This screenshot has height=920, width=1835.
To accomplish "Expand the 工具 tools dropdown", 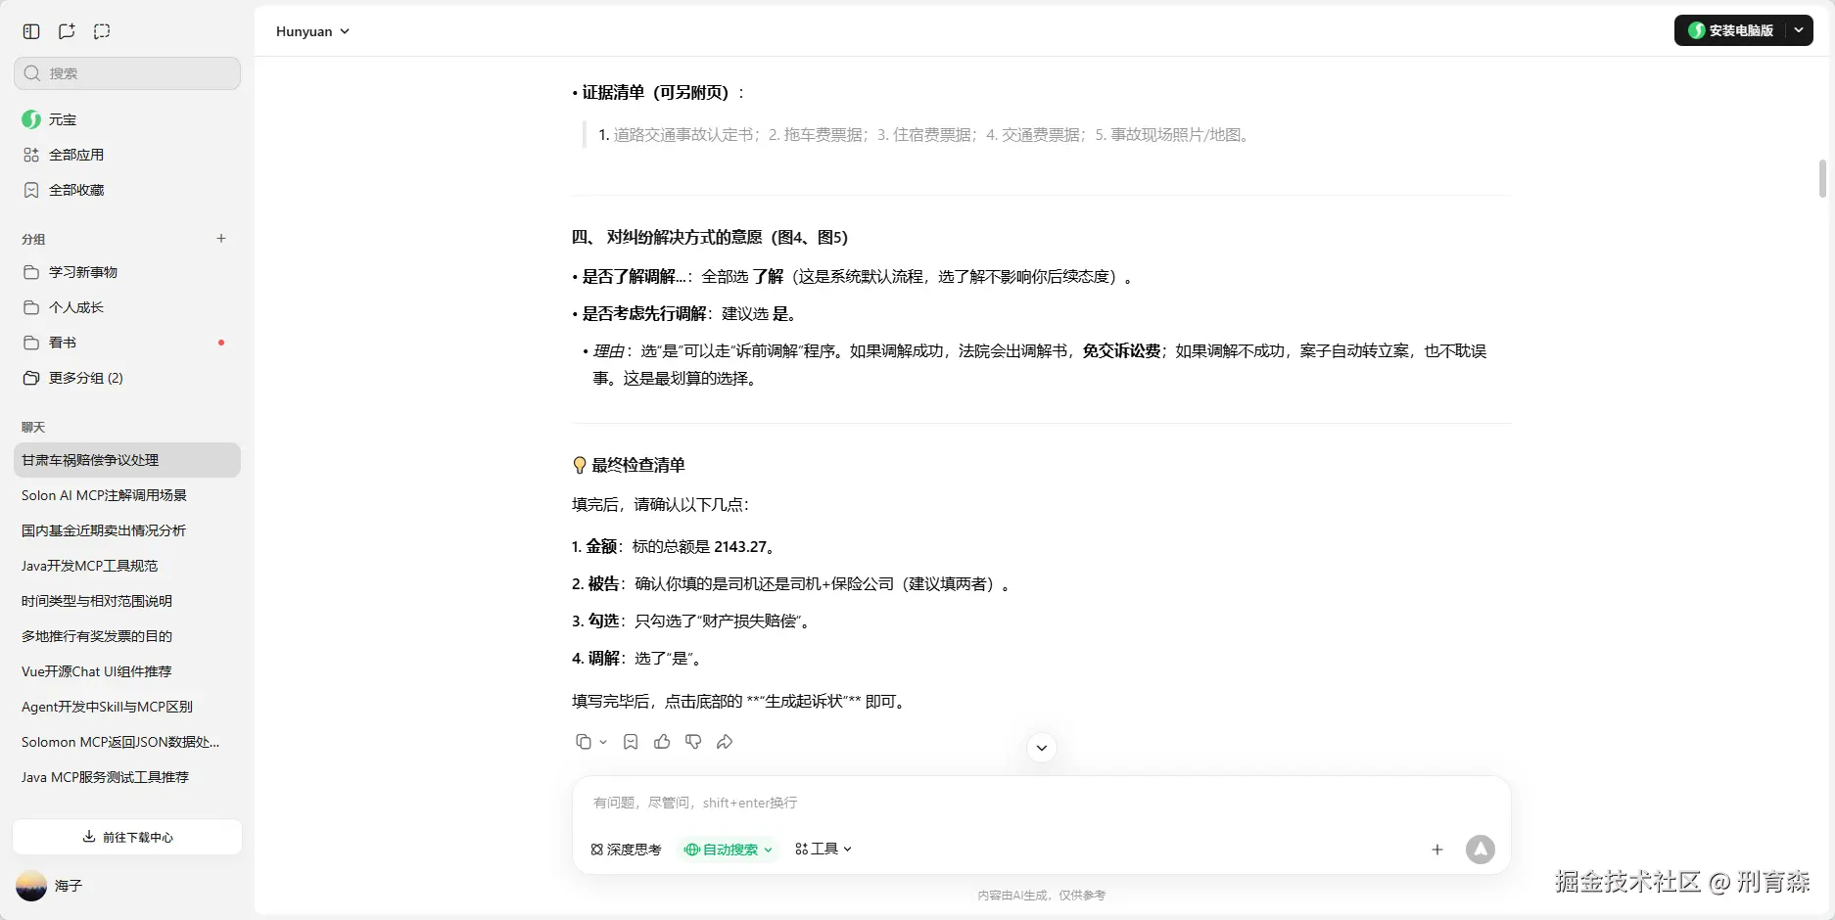I will click(823, 850).
